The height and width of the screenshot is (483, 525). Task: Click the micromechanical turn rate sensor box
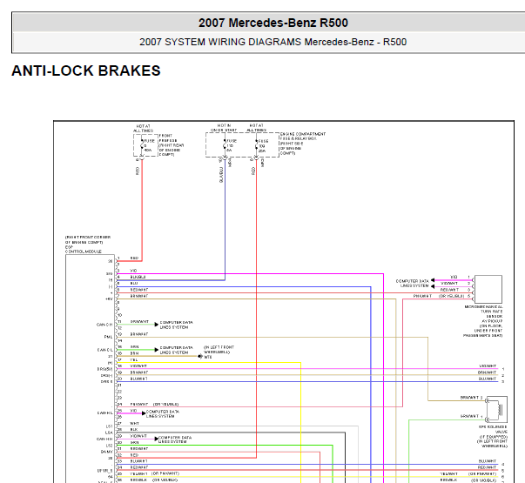[x=488, y=289]
